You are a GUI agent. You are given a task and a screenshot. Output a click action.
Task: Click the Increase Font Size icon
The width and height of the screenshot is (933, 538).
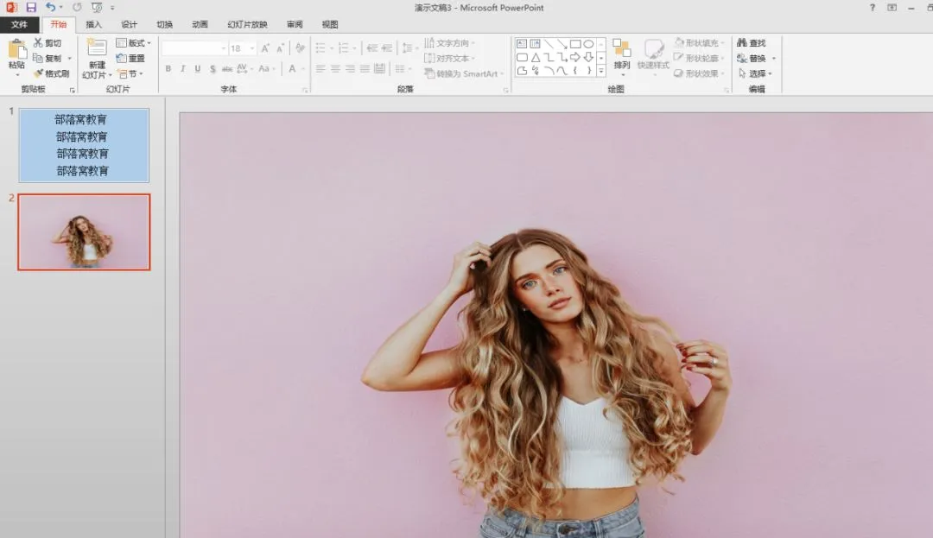265,48
